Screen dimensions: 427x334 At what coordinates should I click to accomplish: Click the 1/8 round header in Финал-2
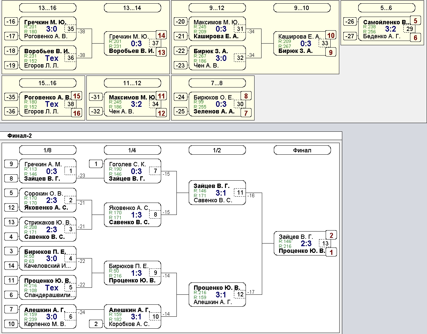48,150
